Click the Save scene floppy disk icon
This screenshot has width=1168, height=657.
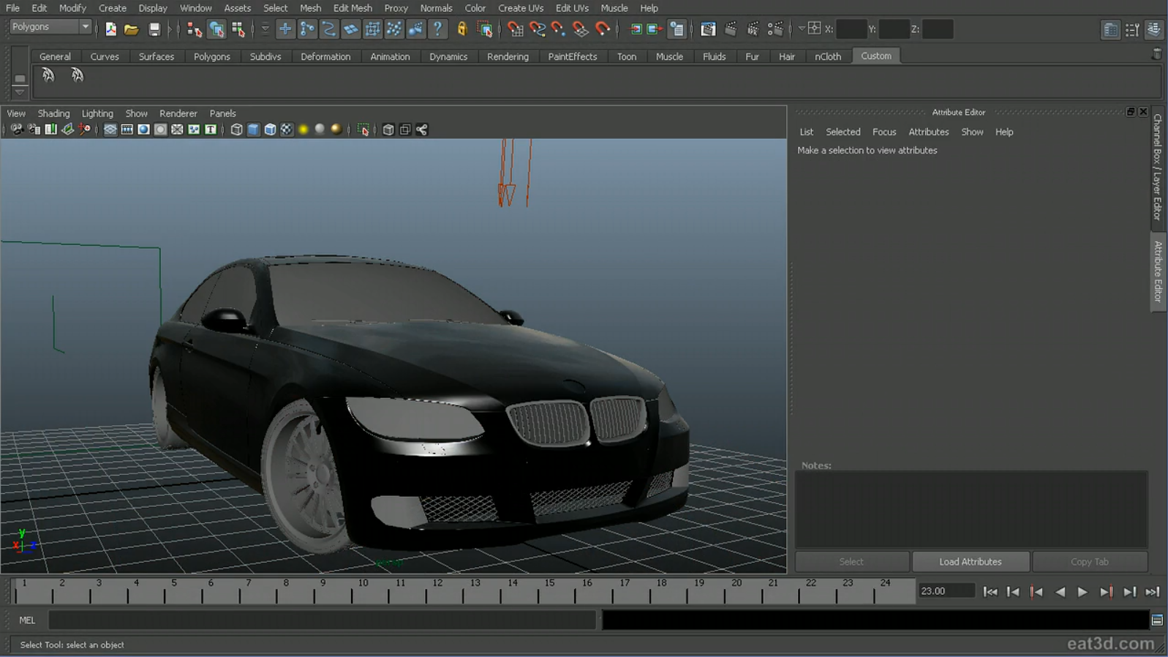coord(154,29)
